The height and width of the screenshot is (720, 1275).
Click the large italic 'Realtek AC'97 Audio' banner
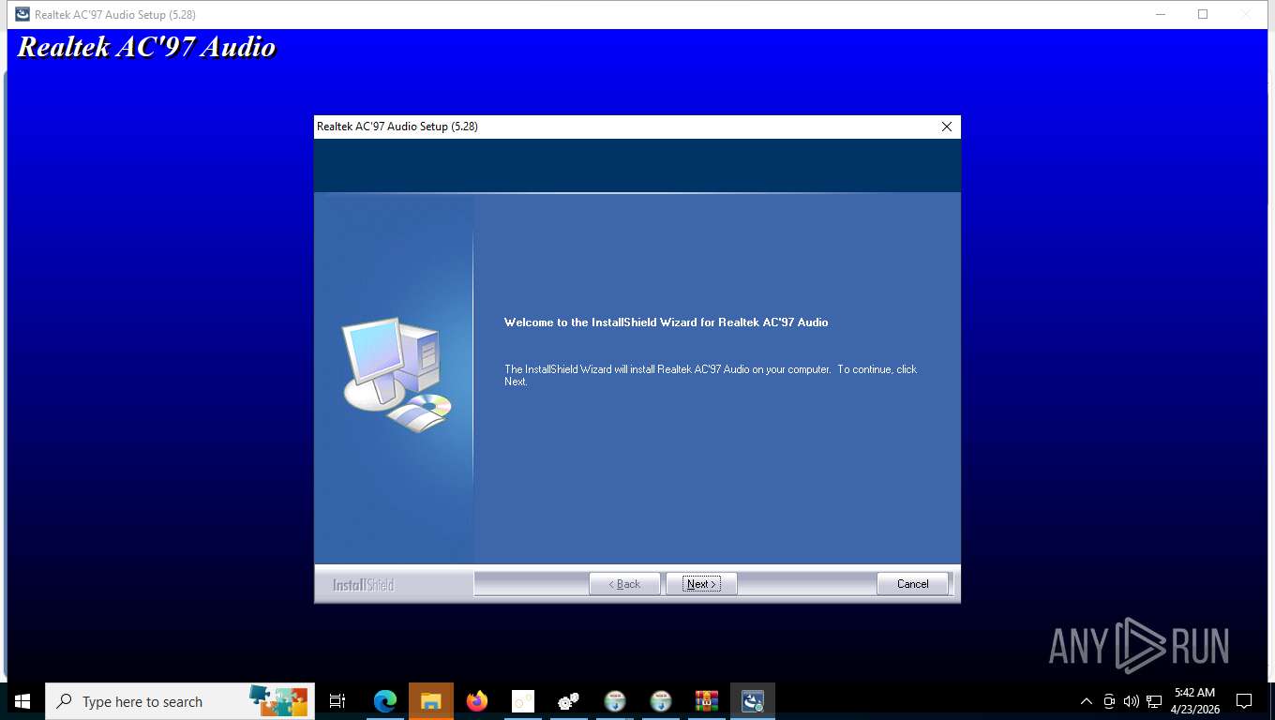tap(147, 47)
